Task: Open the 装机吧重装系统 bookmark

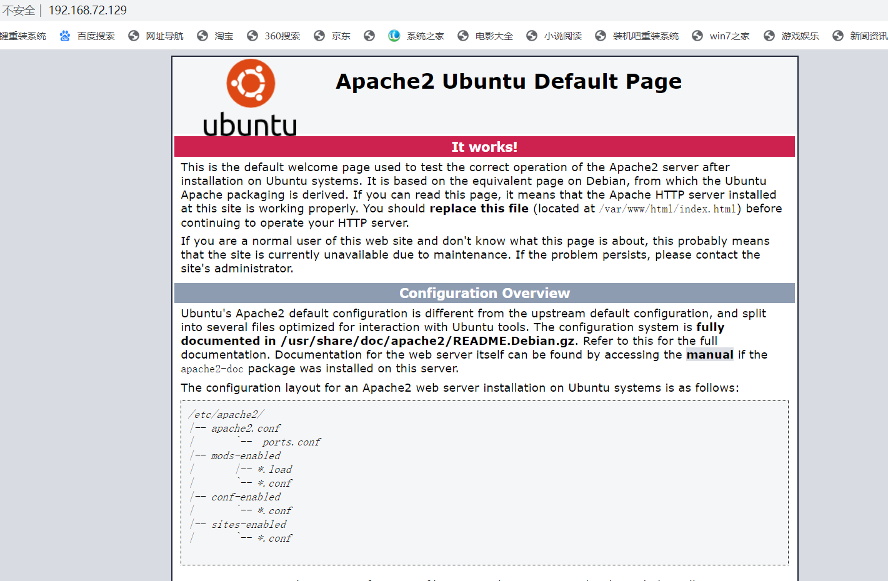Action: coord(637,36)
